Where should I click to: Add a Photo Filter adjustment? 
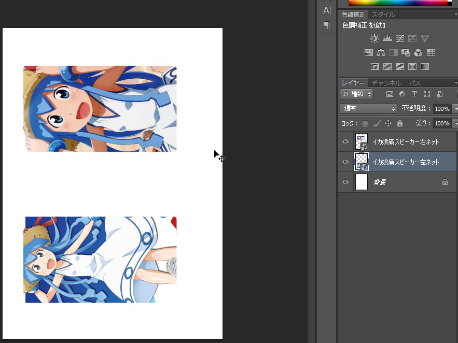[406, 52]
